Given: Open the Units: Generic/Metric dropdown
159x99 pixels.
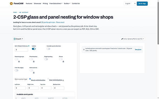Looking at the screenshot, I should click(133, 39).
